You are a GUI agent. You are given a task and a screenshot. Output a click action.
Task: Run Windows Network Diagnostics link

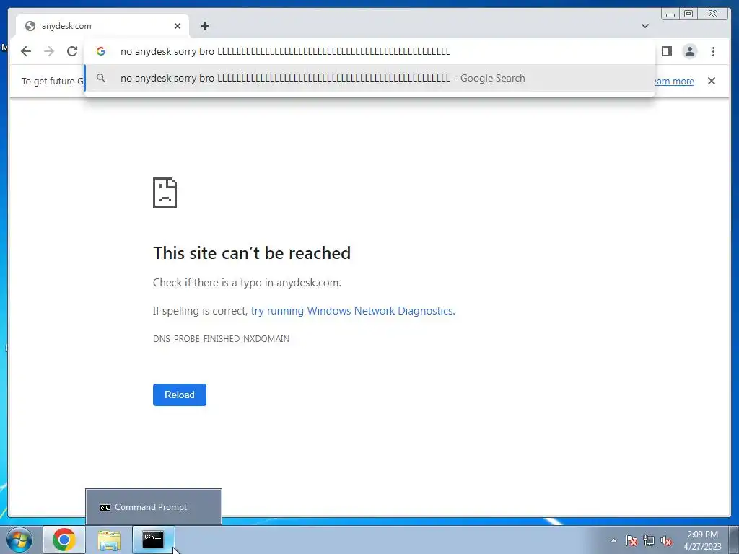[353, 311]
